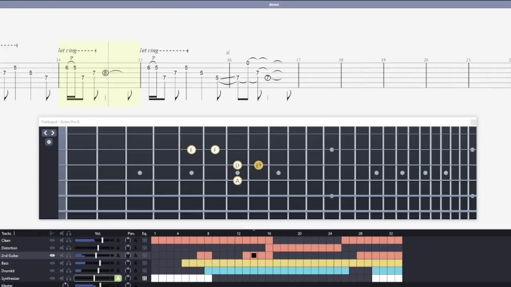The width and height of the screenshot is (511, 287).
Task: Open the 2nd Guitar track equalizer
Action: (145, 255)
